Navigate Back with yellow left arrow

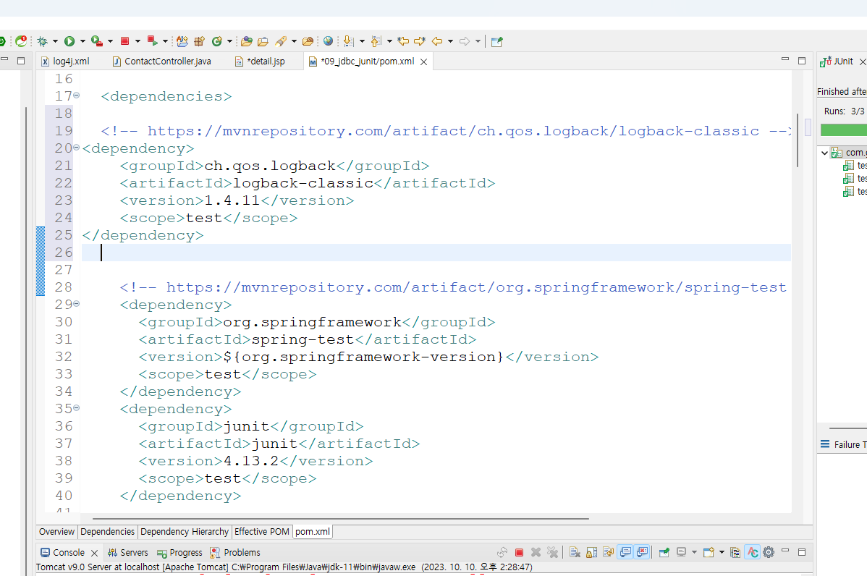coord(437,41)
